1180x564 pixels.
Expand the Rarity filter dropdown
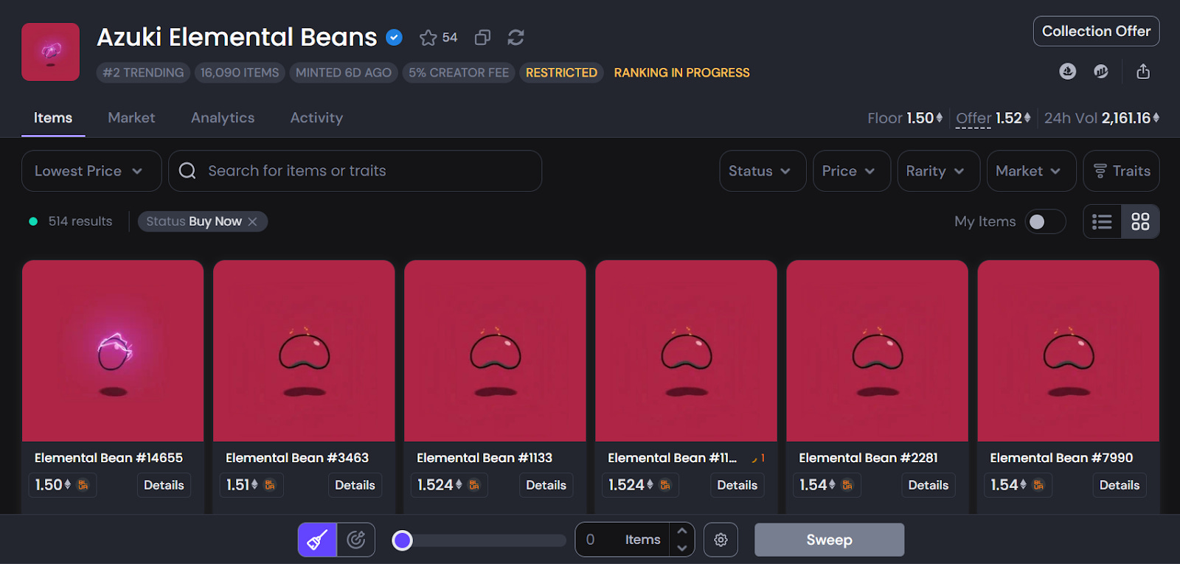coord(938,171)
